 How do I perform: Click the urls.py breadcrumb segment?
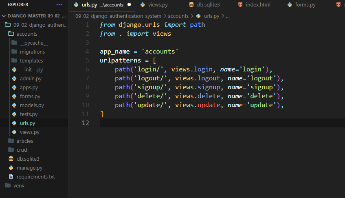pos(211,16)
